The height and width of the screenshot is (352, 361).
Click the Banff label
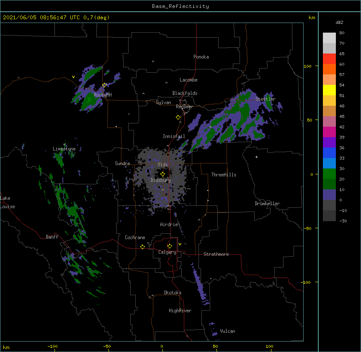coord(52,237)
